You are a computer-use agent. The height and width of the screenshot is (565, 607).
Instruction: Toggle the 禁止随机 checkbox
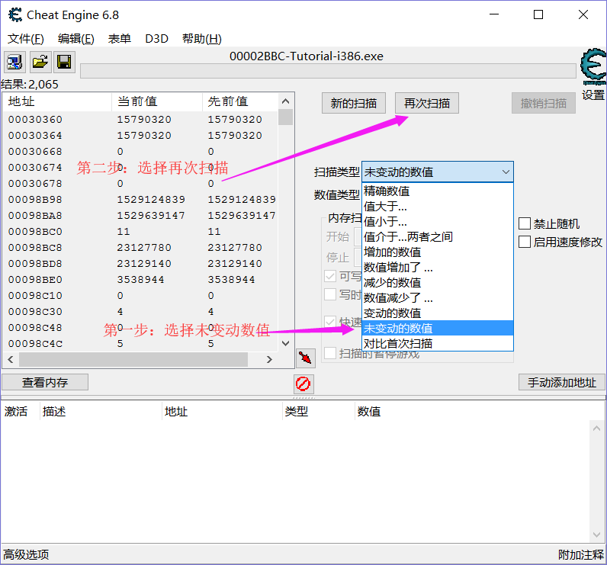click(525, 223)
